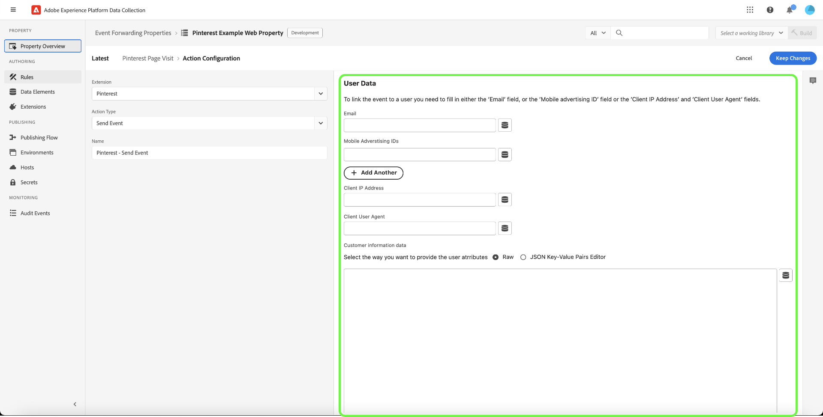Click into the customer information textarea

(560, 341)
